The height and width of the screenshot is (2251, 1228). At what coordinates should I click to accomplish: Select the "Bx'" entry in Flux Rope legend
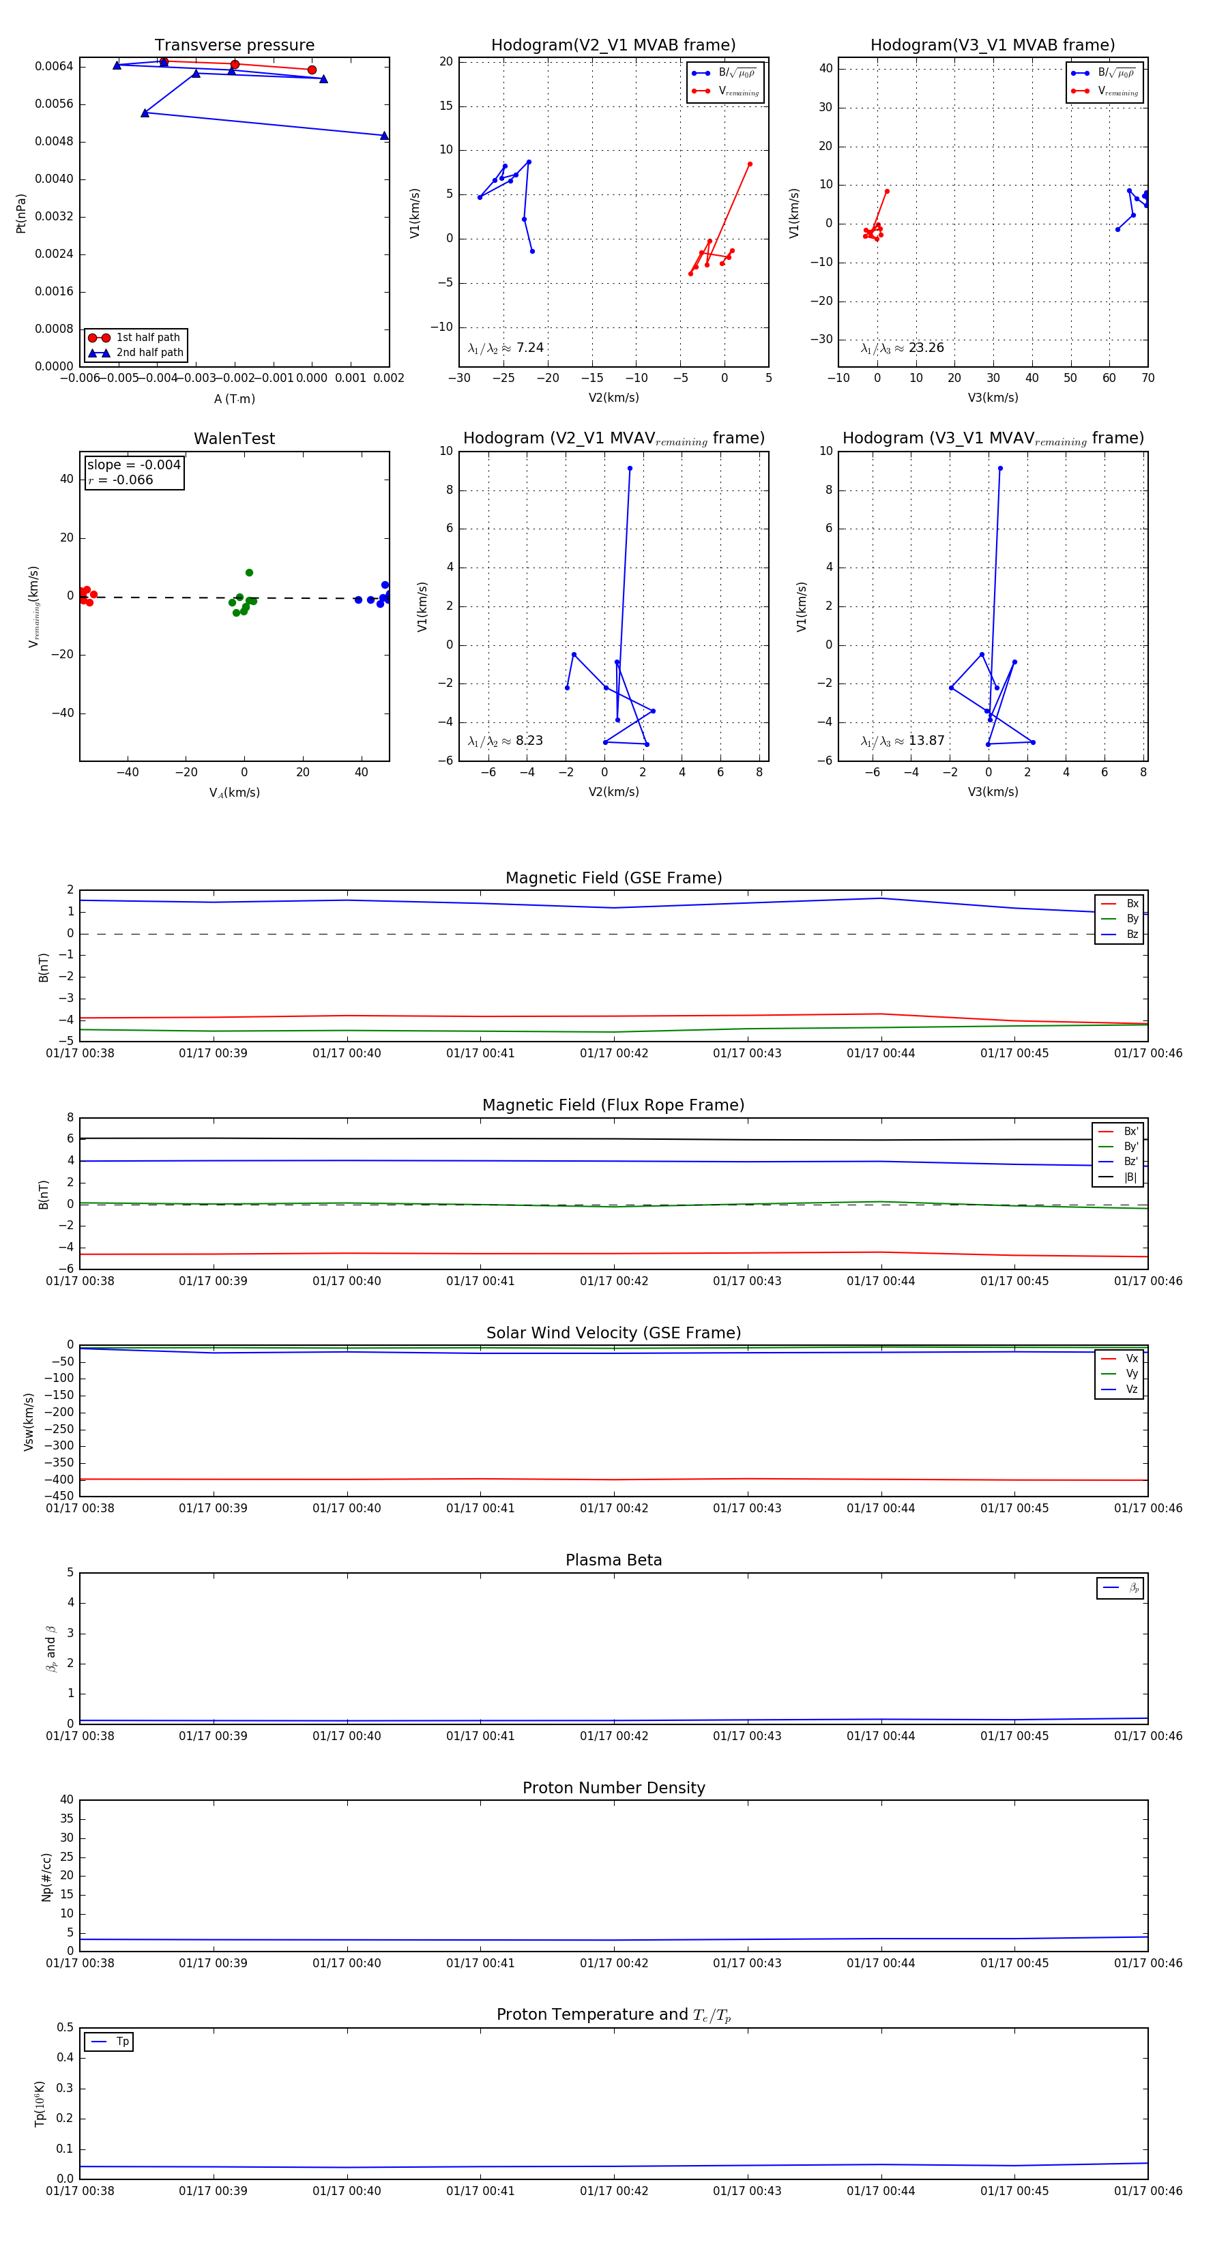(x=1118, y=1131)
